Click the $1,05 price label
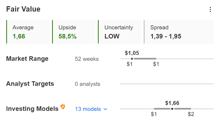The height and width of the screenshot is (123, 216). 132,53
